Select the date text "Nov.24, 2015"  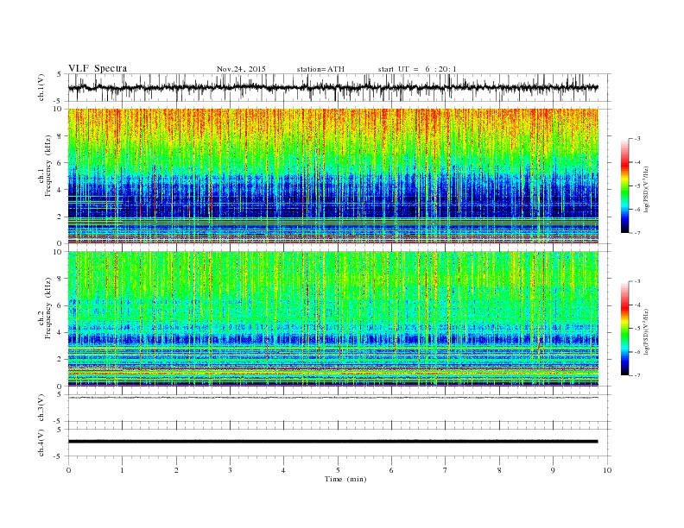[241, 69]
